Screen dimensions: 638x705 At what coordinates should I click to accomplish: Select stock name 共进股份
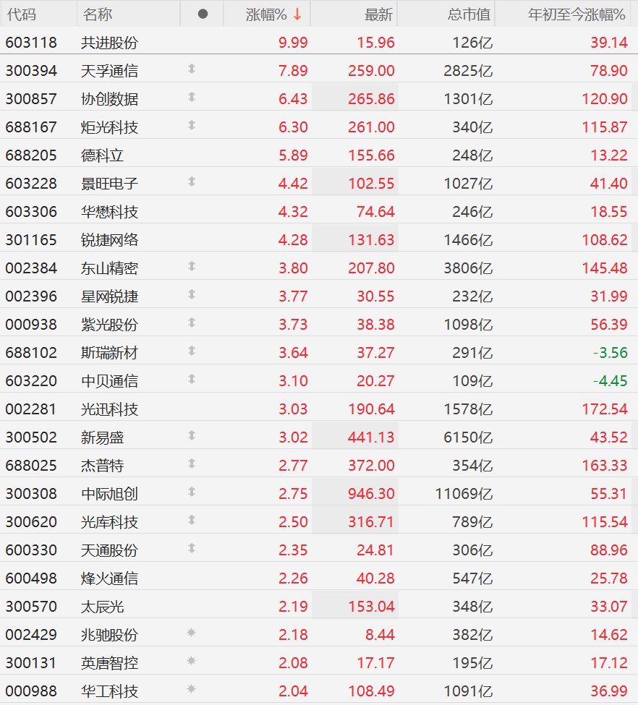[109, 43]
